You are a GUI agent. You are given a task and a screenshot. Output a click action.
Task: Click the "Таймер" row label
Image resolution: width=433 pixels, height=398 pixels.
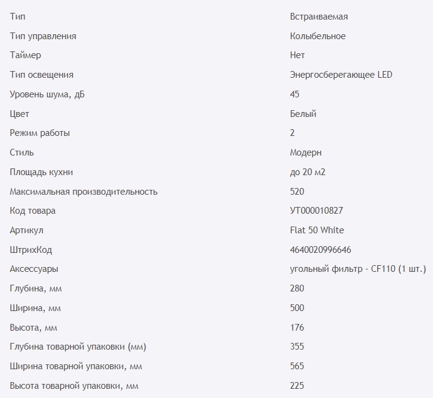(x=26, y=55)
